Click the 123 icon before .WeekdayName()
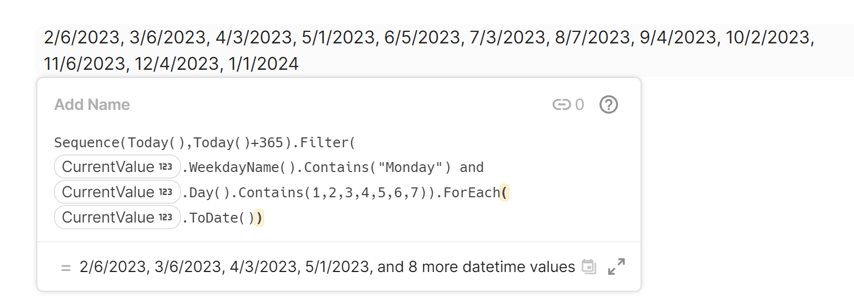 166,167
